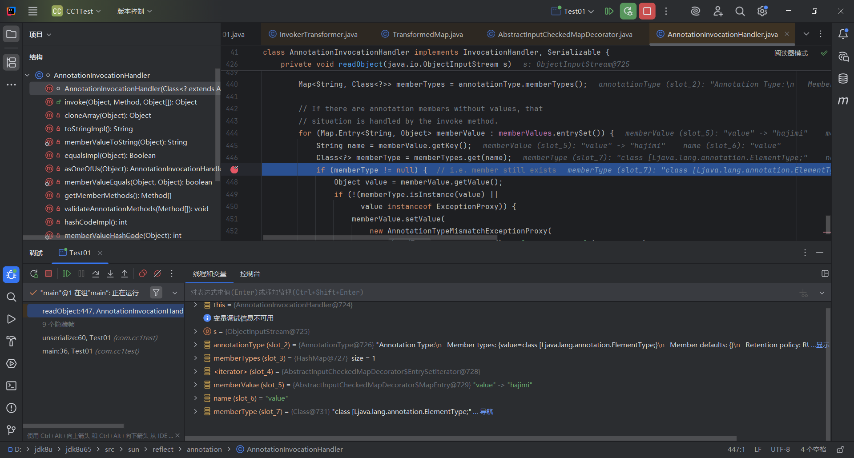
Task: Click annotation breadcrumb in status bar
Action: pyautogui.click(x=204, y=450)
